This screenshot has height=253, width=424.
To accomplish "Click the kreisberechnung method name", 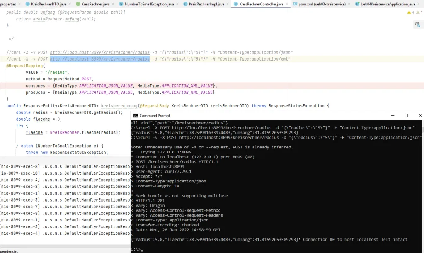I will tap(119, 106).
